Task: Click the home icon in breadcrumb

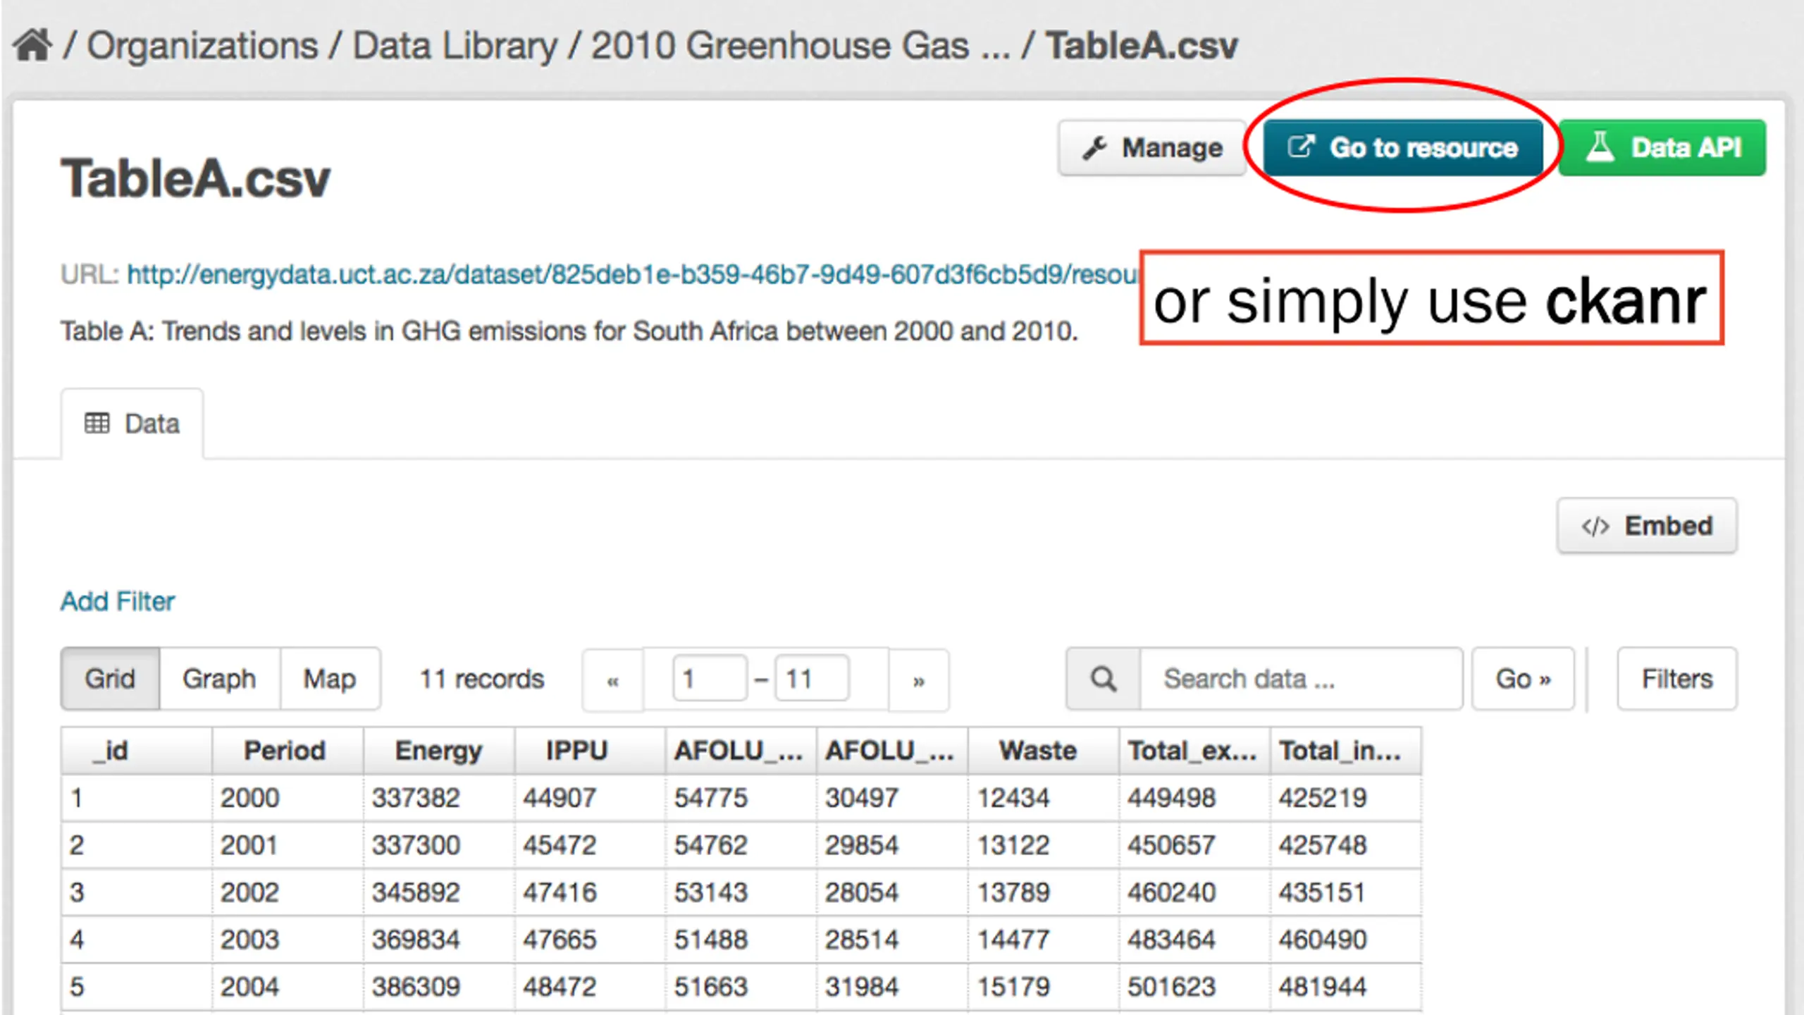Action: pos(32,46)
